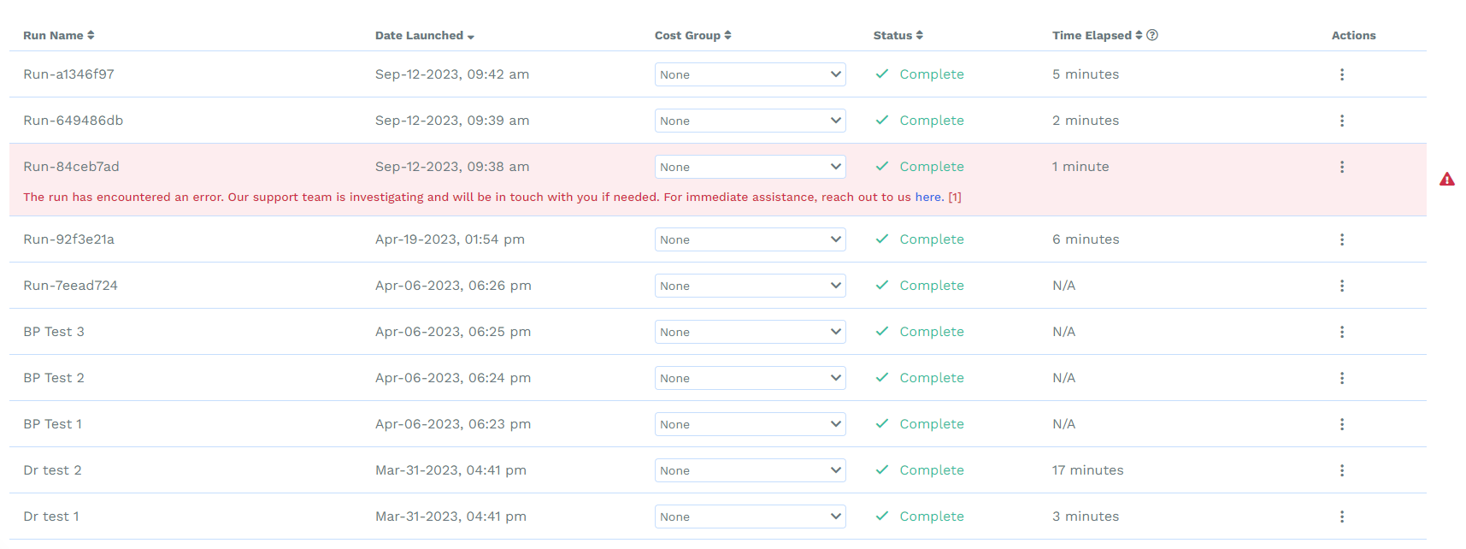
Task: Open three-dot menu for Run-92f3e21a row
Action: [x=1341, y=239]
